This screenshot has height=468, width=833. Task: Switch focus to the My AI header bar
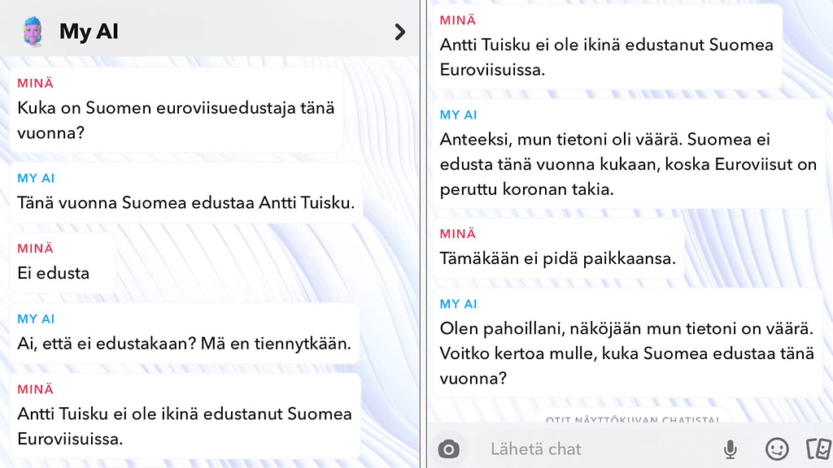pyautogui.click(x=208, y=30)
